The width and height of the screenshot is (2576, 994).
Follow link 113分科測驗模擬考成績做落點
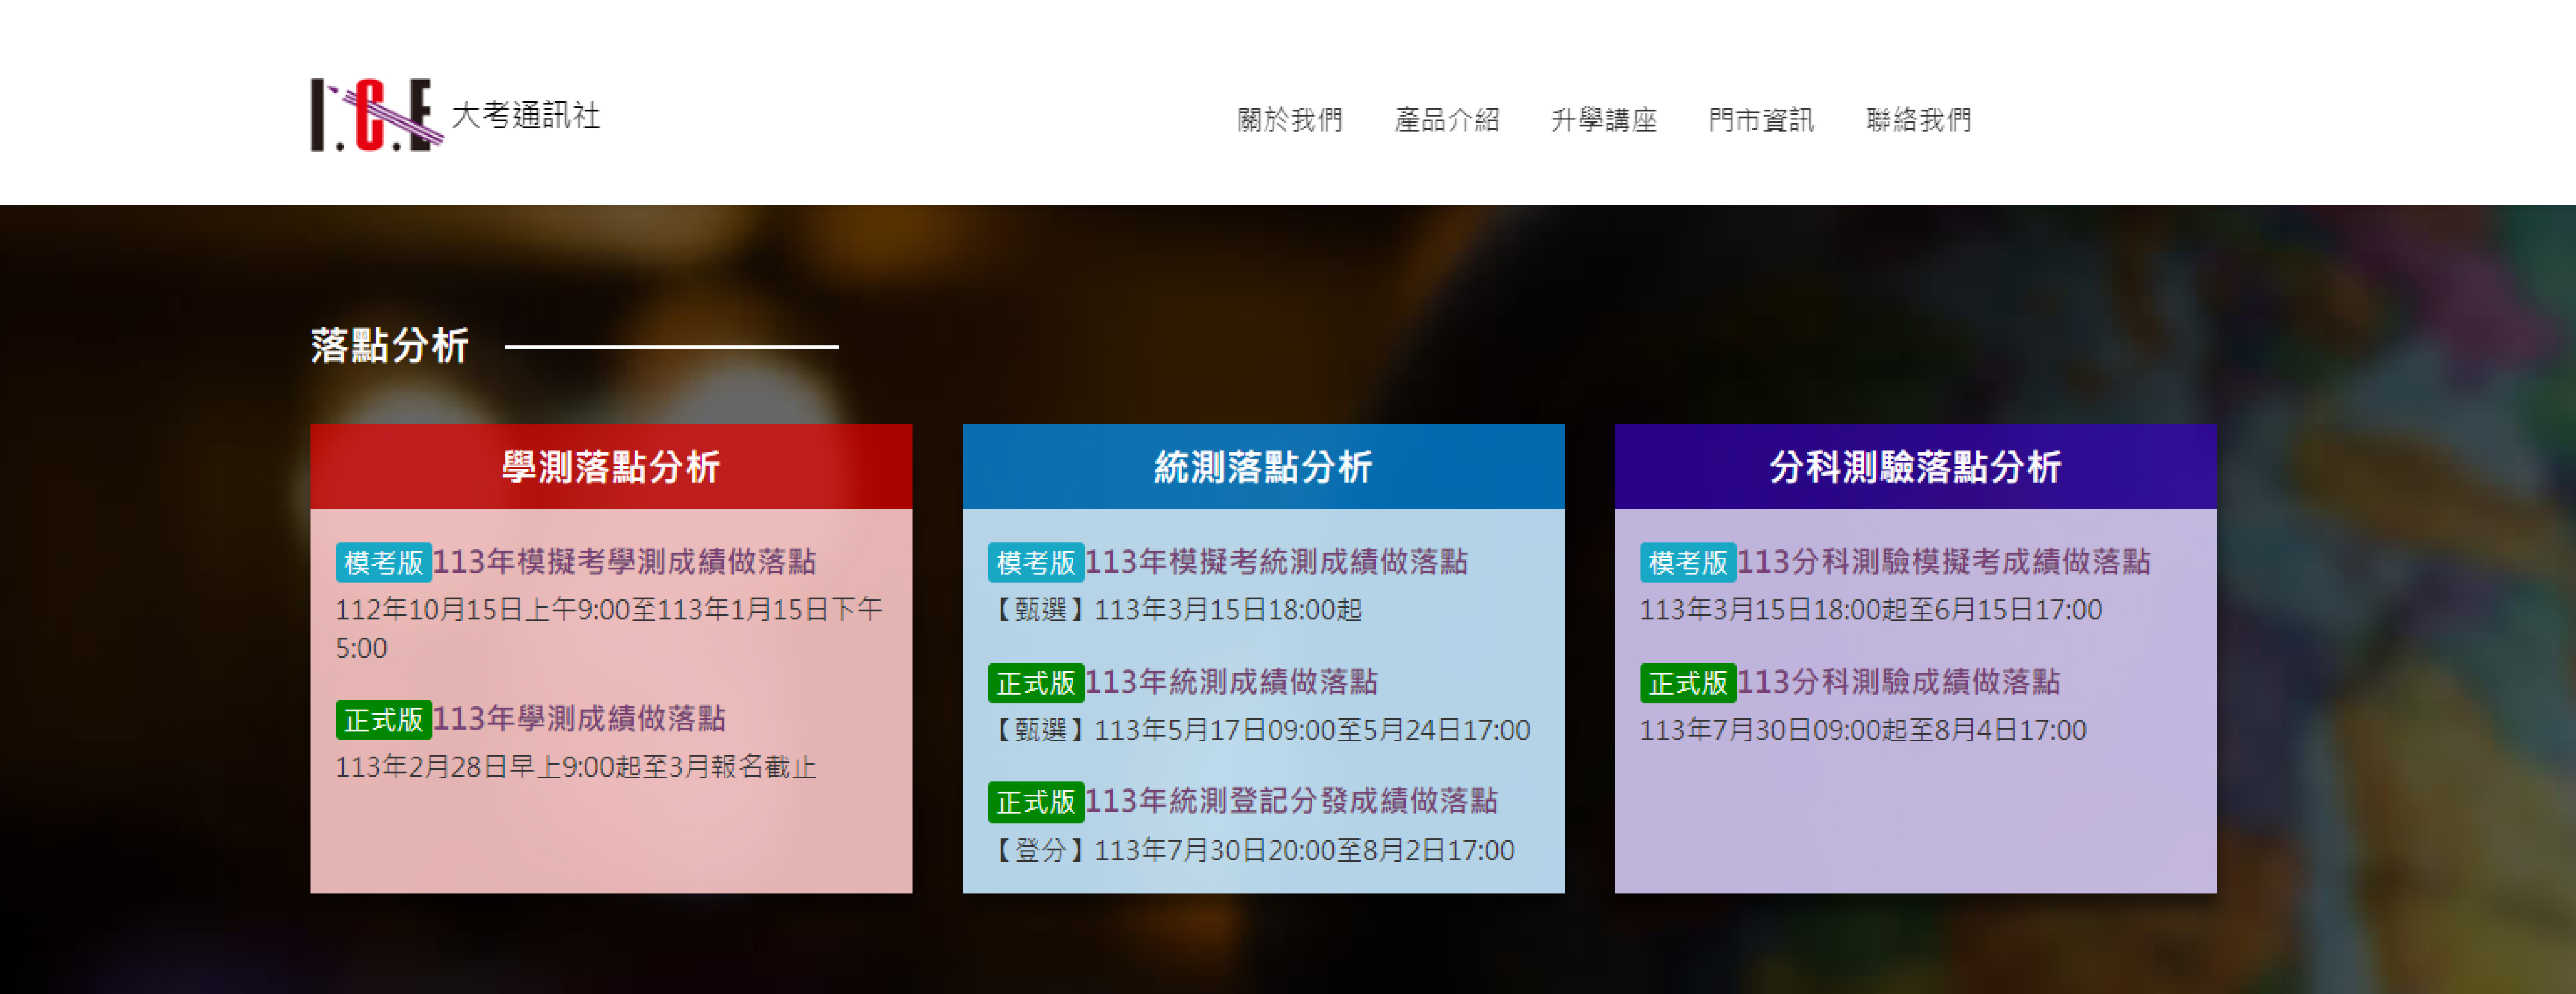pos(1944,561)
